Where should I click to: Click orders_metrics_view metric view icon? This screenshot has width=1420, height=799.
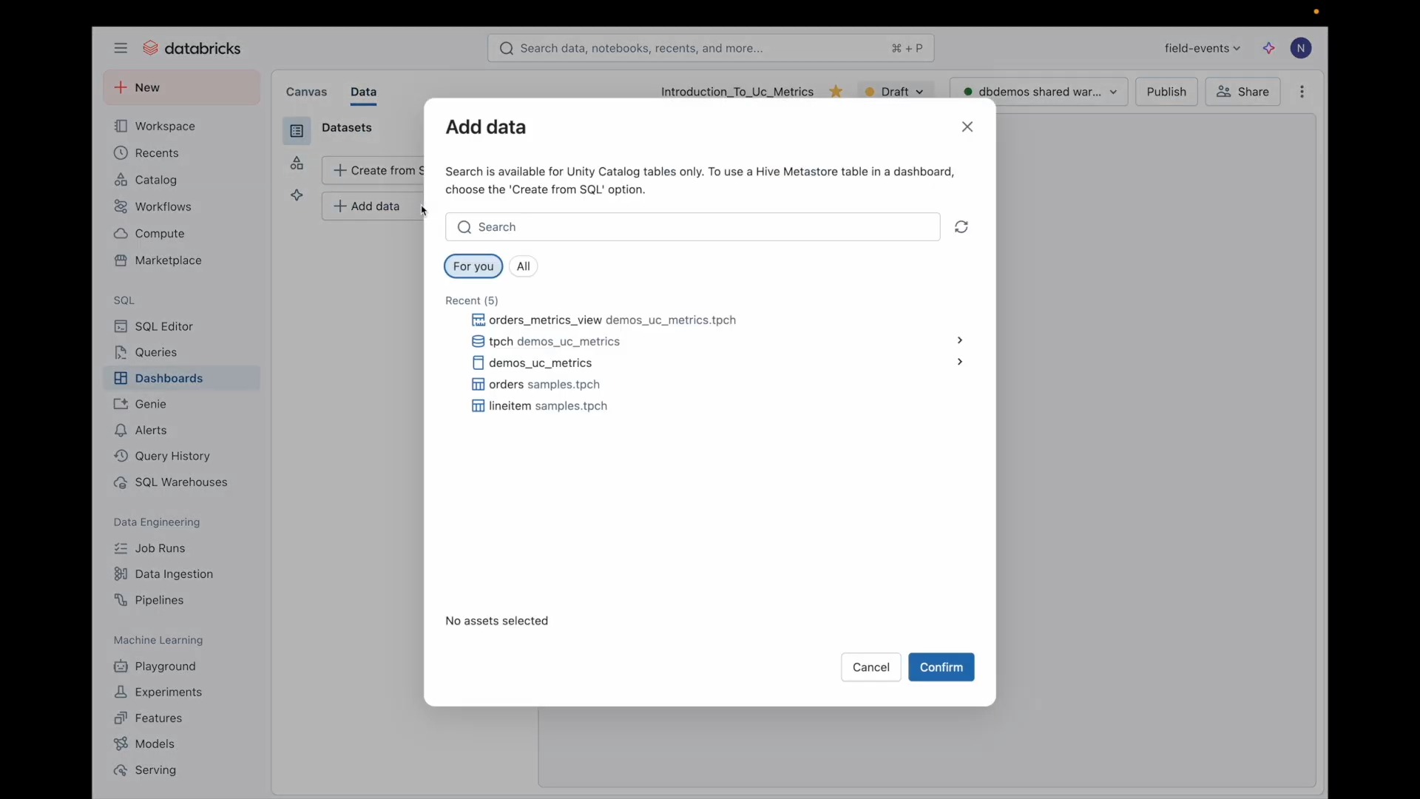click(x=479, y=320)
